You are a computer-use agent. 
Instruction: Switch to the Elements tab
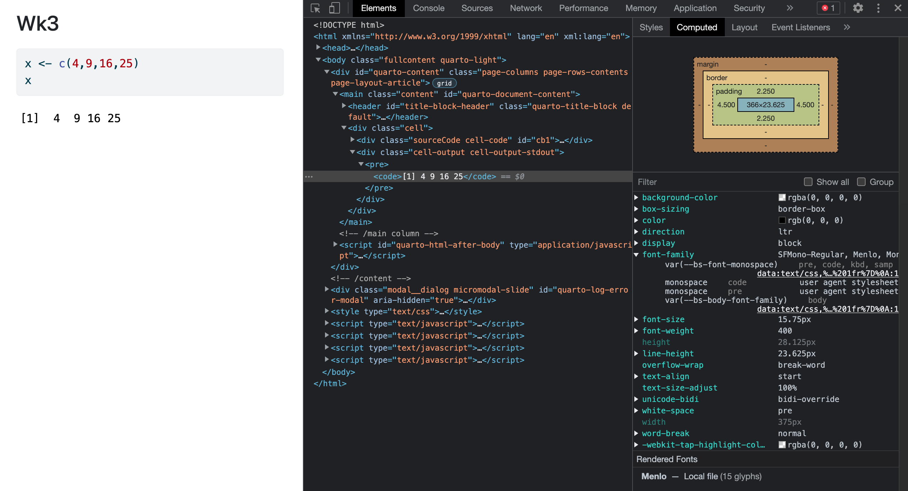pyautogui.click(x=378, y=8)
